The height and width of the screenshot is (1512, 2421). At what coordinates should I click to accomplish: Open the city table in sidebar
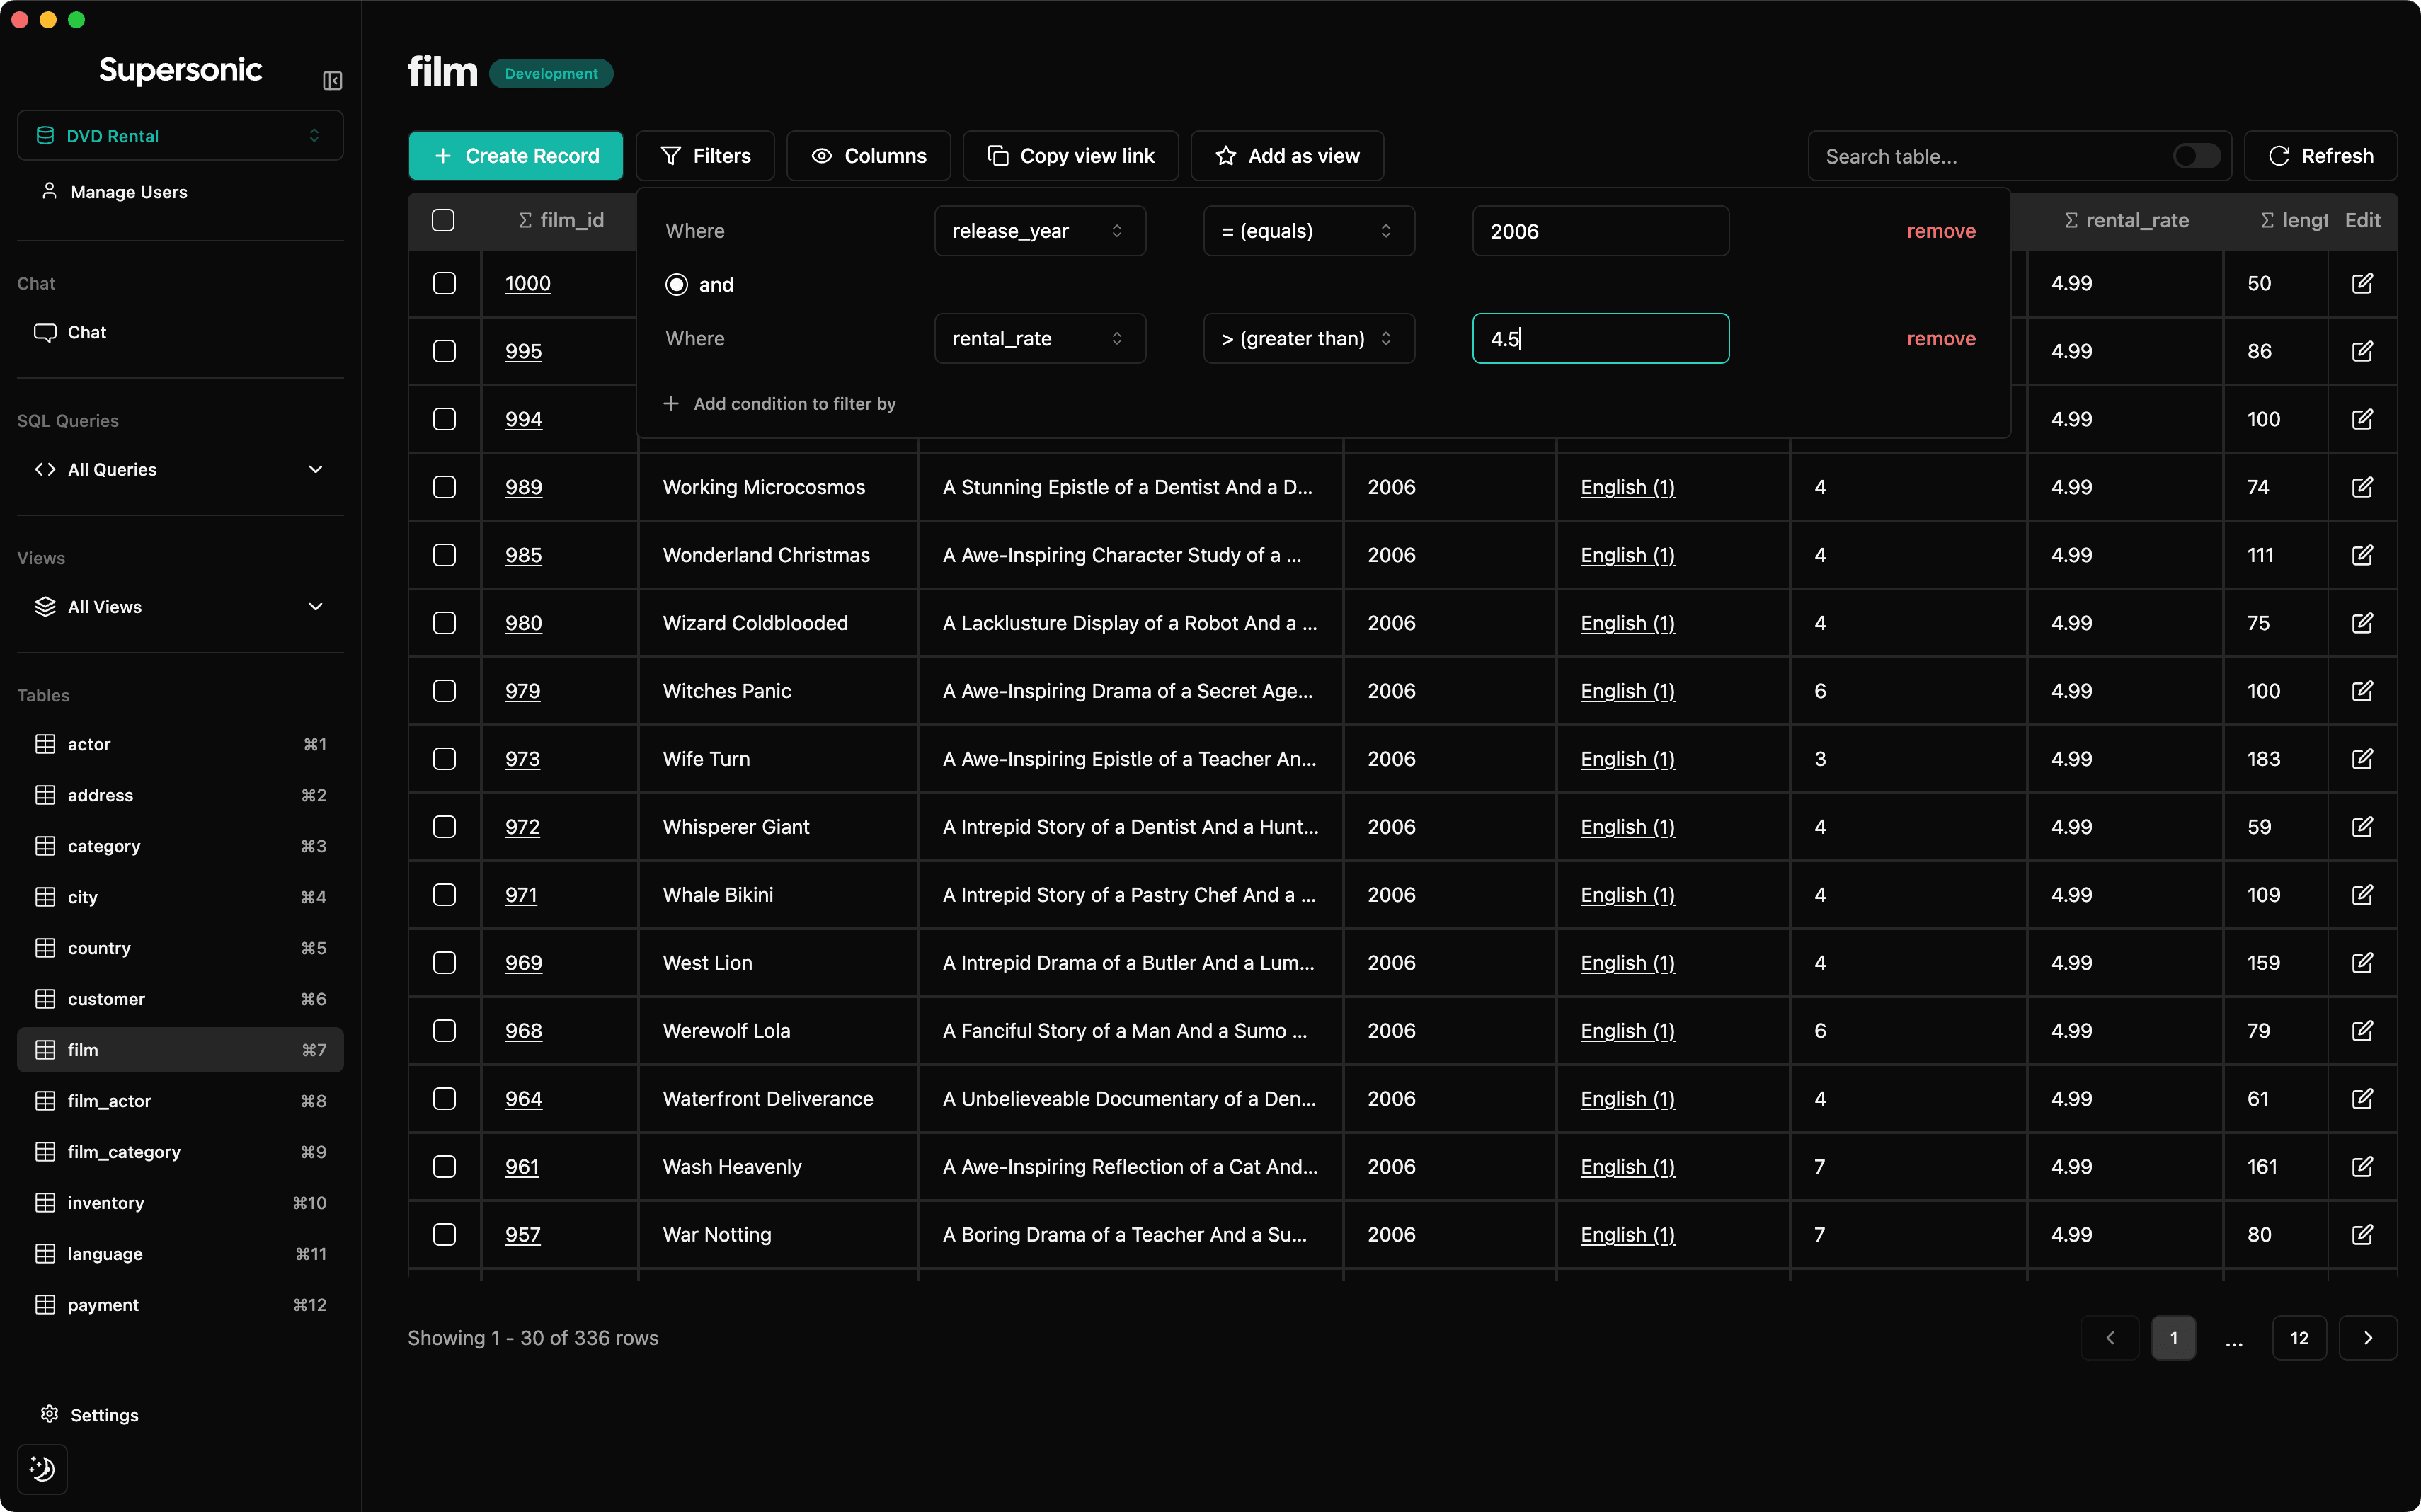click(x=180, y=897)
